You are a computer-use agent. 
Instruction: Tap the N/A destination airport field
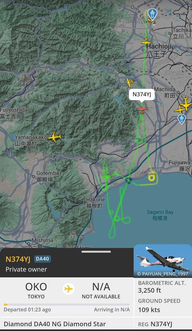(x=101, y=290)
